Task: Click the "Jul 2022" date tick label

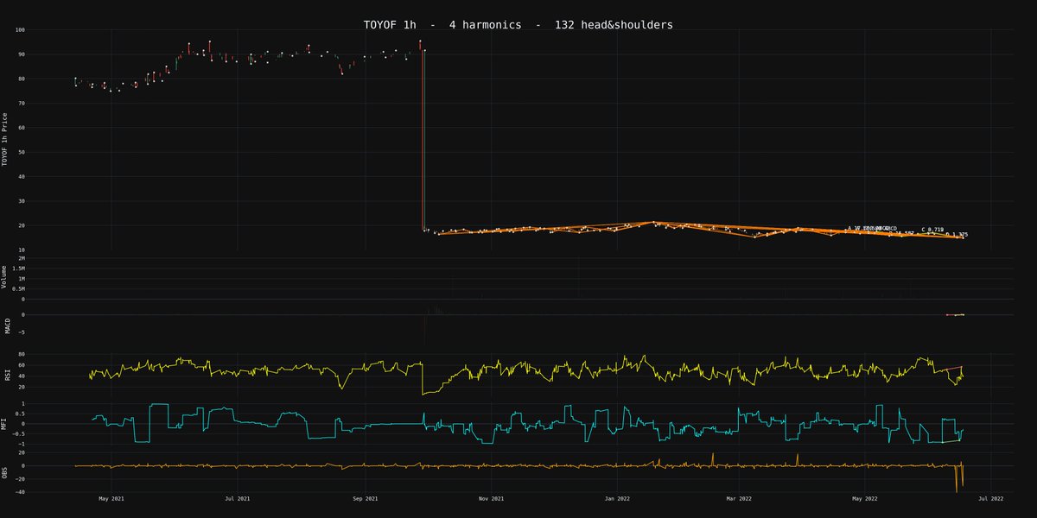Action: pos(990,499)
